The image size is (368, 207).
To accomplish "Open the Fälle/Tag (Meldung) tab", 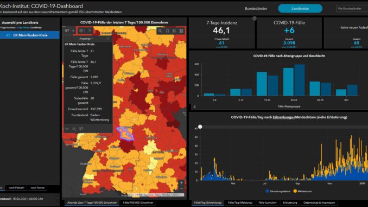I will [x=240, y=203].
